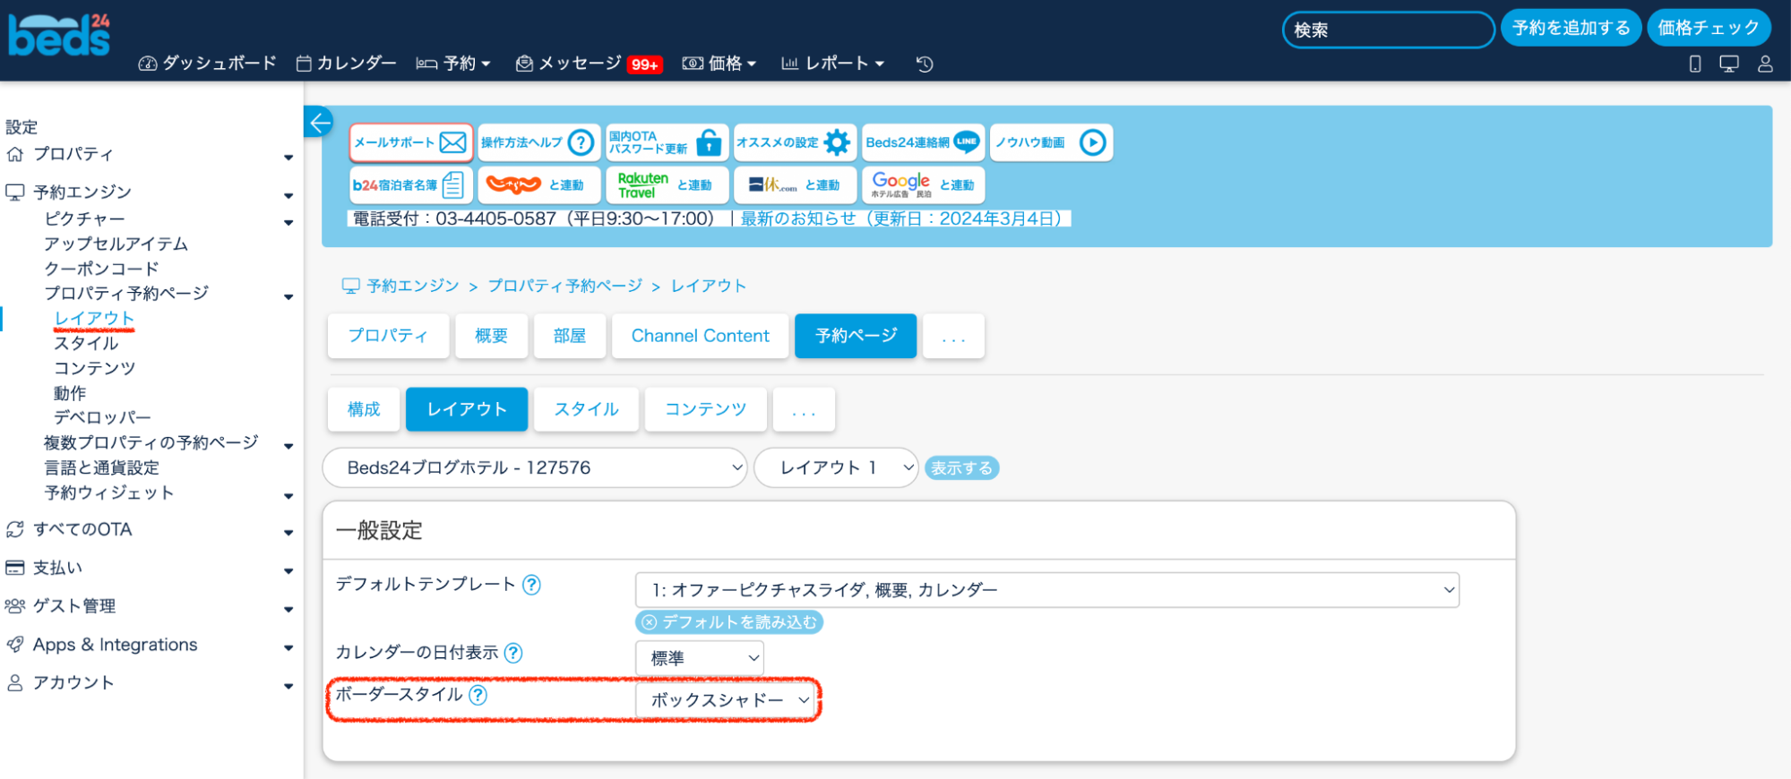The width and height of the screenshot is (1791, 779).
Task: Open the property selector Beds24ブログホテル dropdown
Action: tap(535, 467)
